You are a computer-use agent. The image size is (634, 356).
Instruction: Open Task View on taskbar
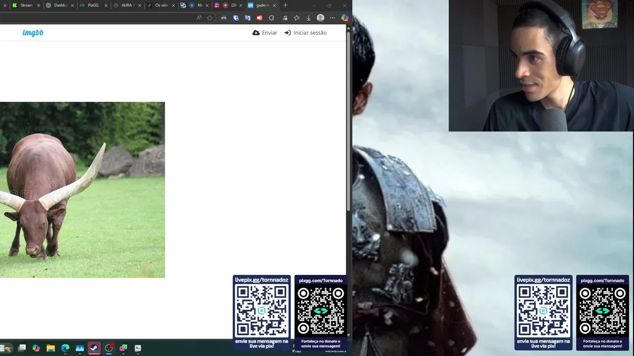point(22,348)
